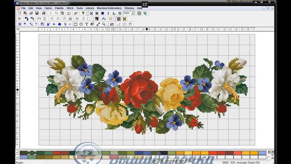291x164 pixels.
Task: Create a new pattern file
Action: [x=20, y=13]
